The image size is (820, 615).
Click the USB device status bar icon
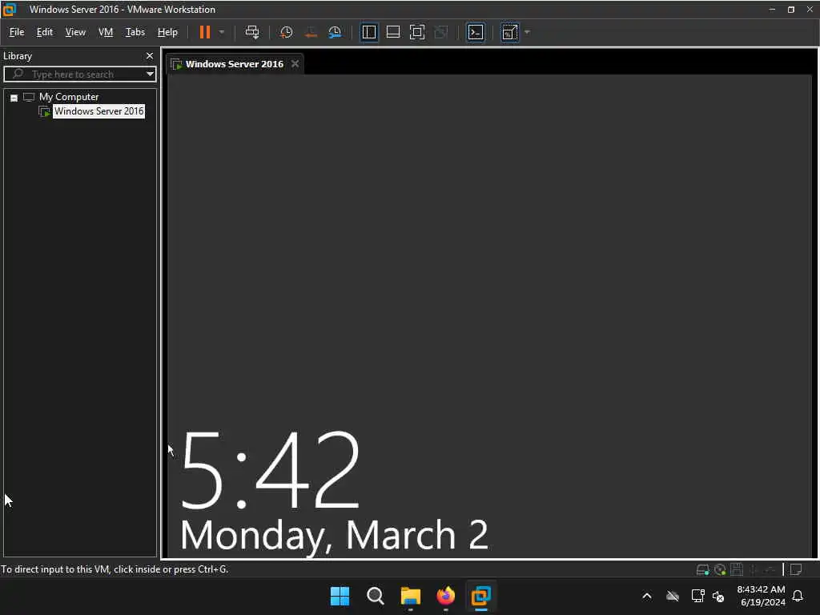[x=770, y=569]
